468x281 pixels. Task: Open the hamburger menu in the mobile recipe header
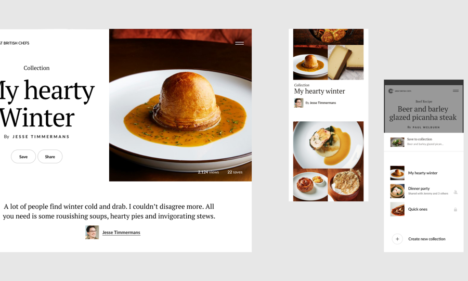coord(456,91)
